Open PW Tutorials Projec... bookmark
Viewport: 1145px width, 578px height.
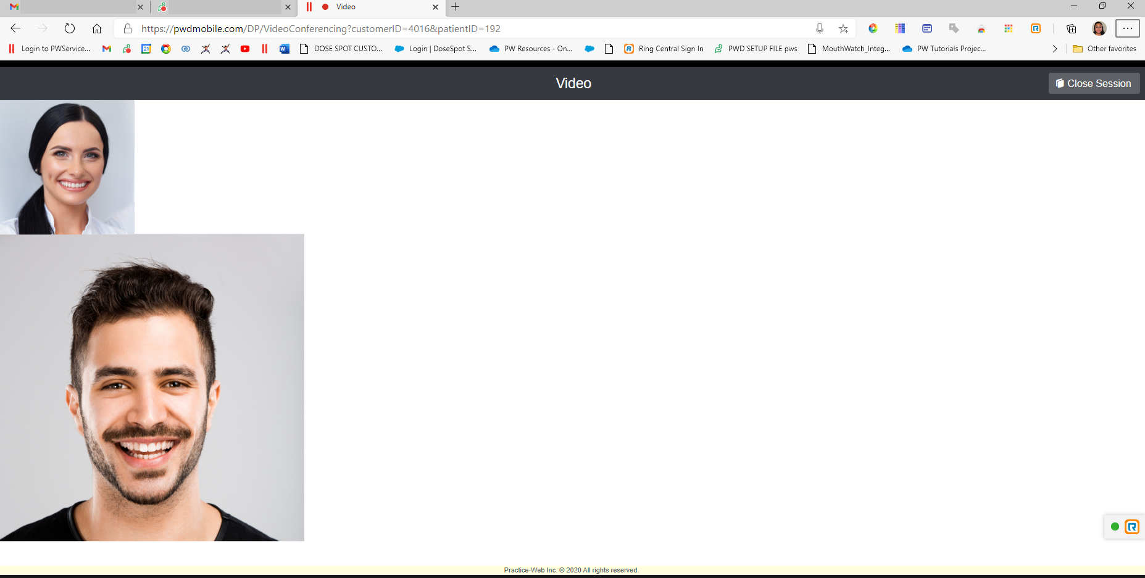click(944, 49)
